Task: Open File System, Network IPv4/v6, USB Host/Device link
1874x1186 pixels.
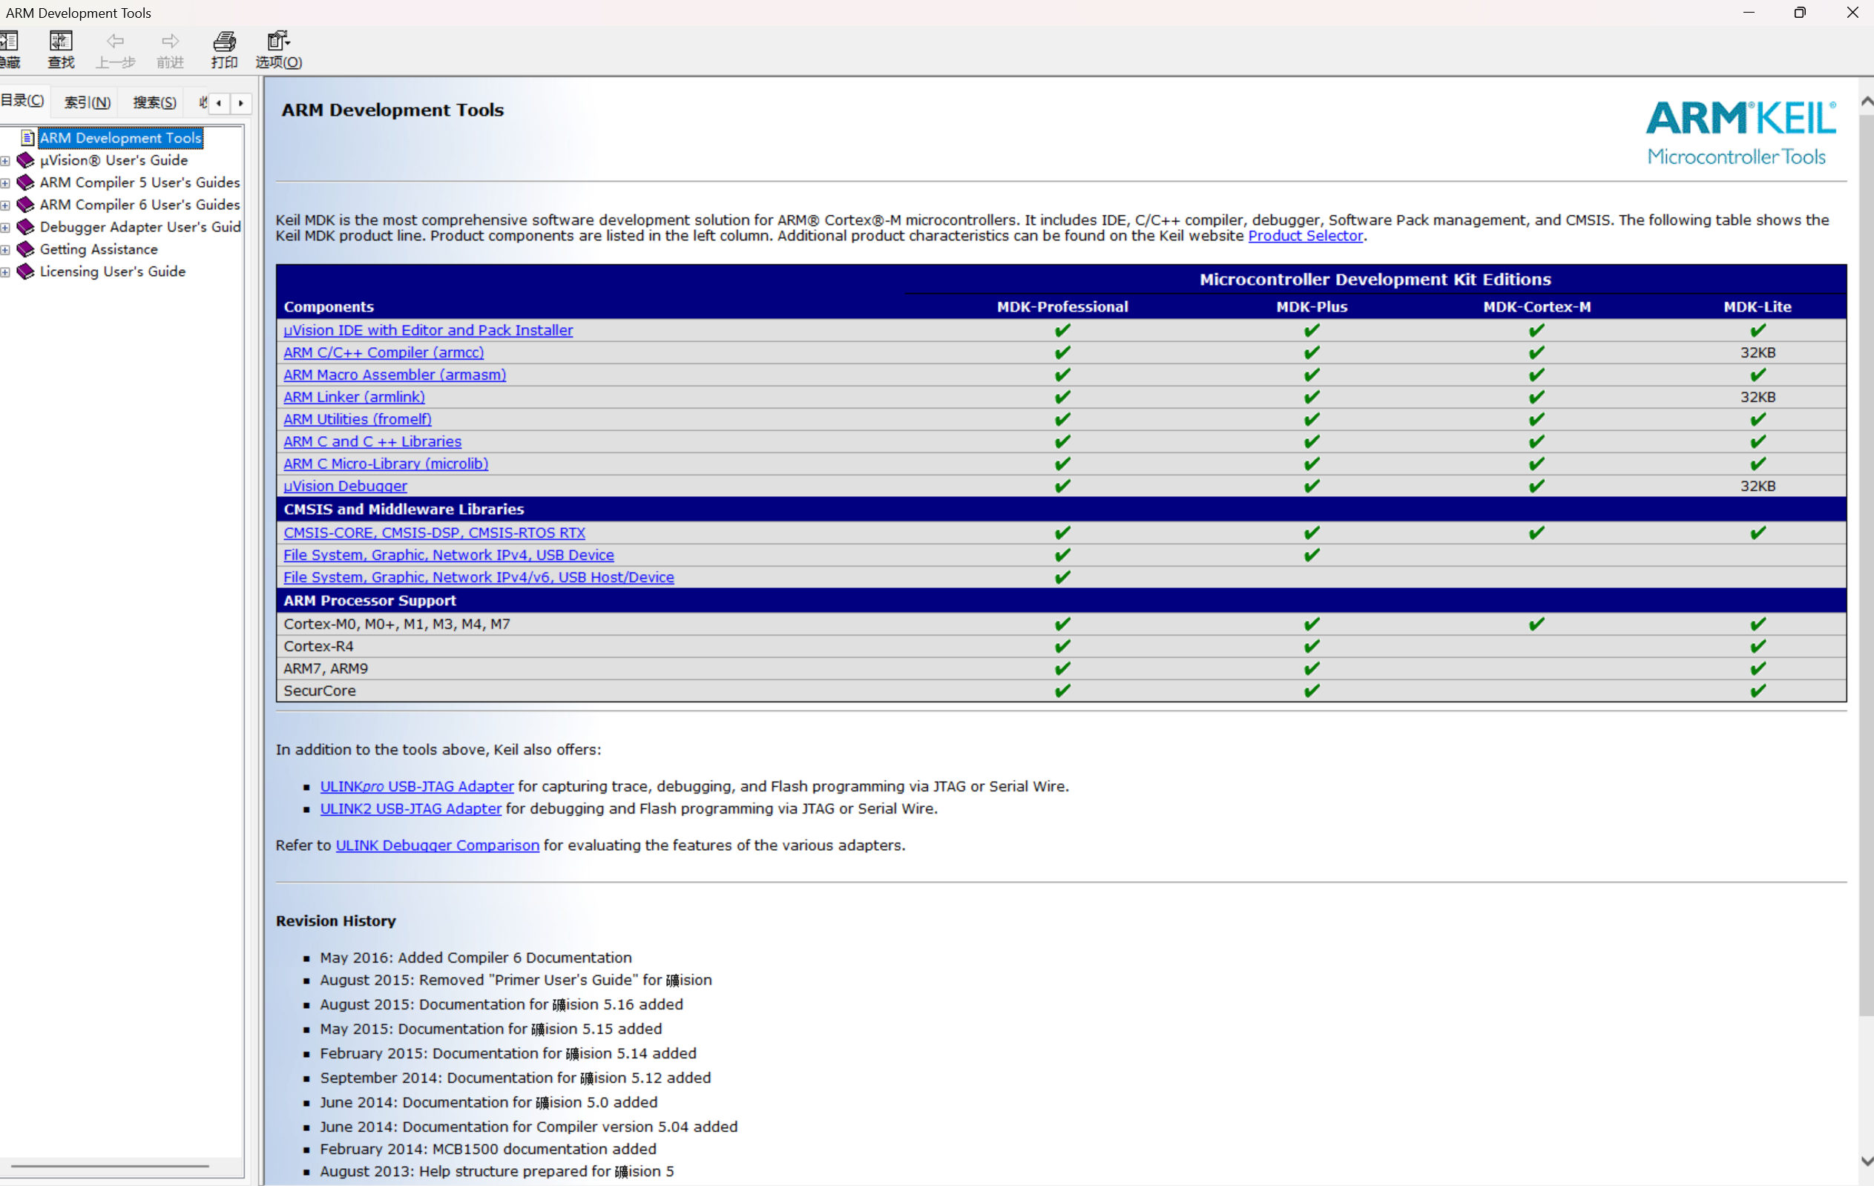Action: [x=479, y=578]
